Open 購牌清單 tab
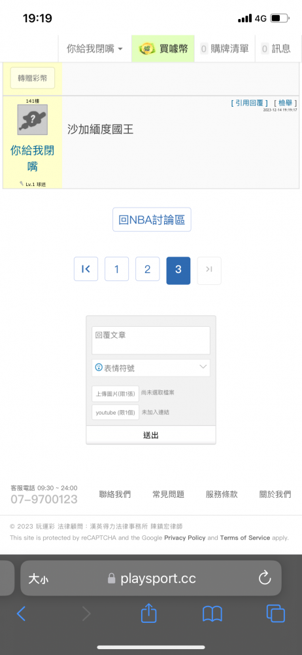 pos(224,49)
